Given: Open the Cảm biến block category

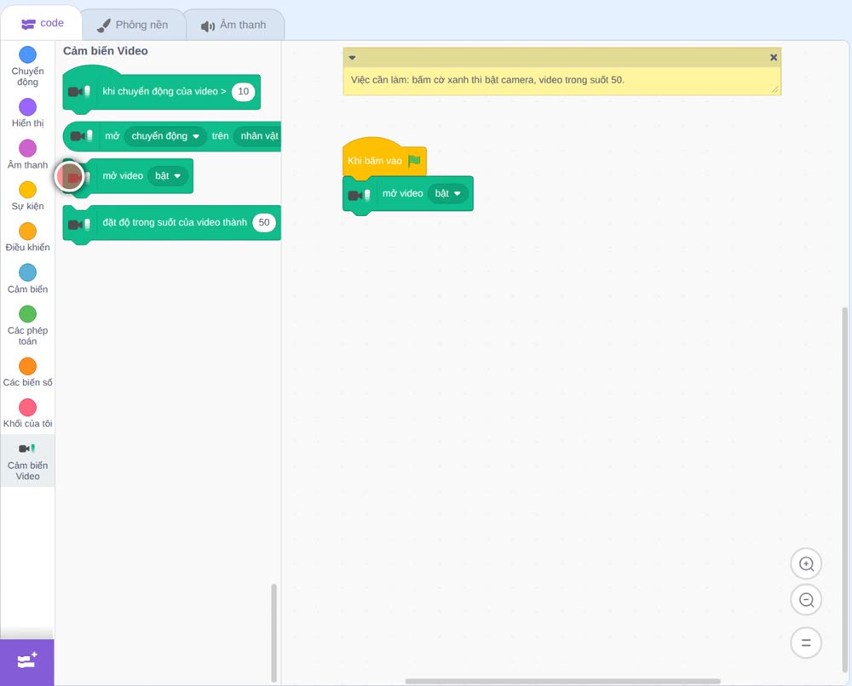Looking at the screenshot, I should (x=27, y=279).
